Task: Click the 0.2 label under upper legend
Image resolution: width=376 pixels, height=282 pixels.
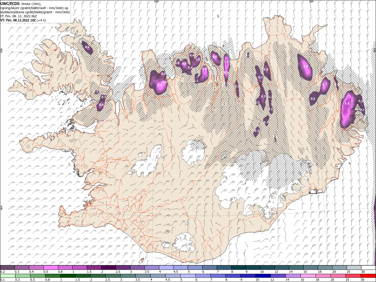Action: pos(2,272)
